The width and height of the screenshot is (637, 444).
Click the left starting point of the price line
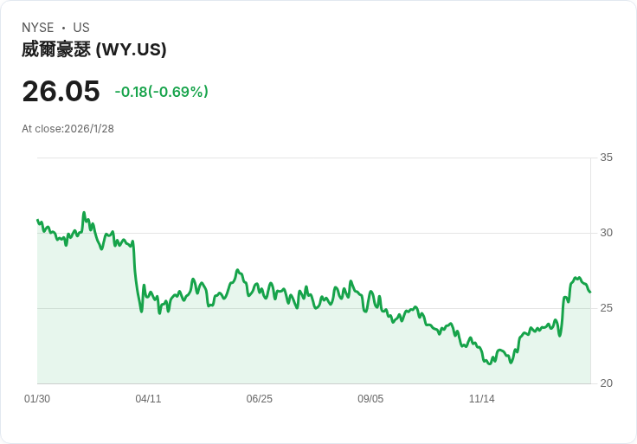[37, 220]
